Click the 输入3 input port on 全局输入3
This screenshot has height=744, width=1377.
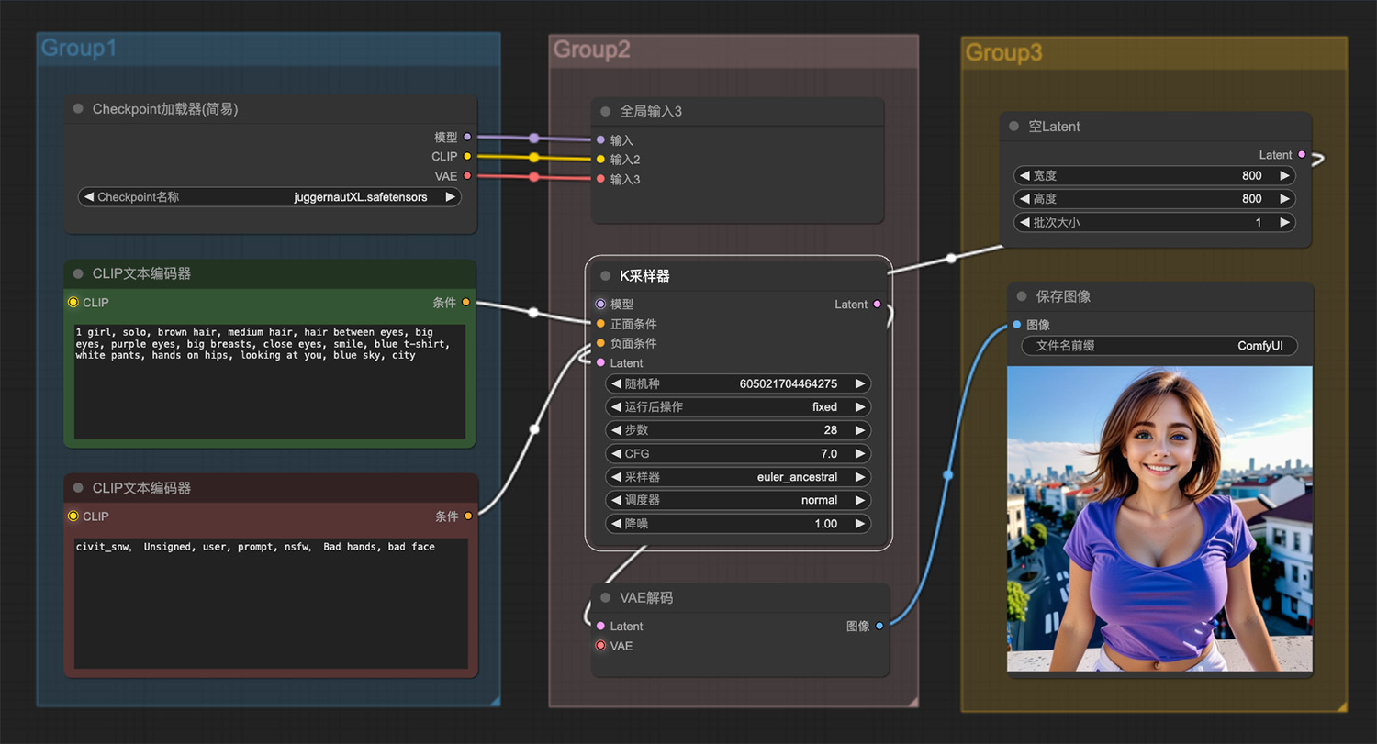(601, 179)
